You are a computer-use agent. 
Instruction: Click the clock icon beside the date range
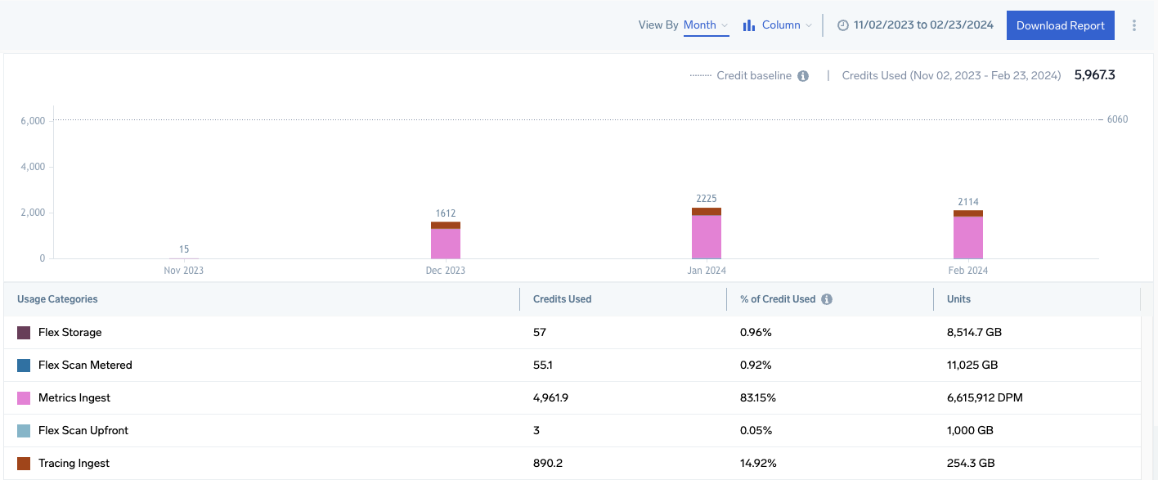coord(842,25)
